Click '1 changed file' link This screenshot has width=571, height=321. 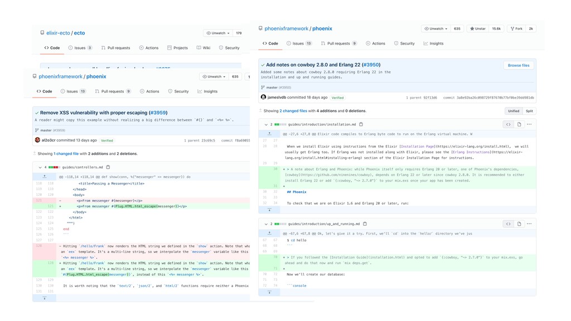[66, 154]
